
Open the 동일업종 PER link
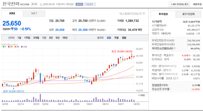[x=160, y=85]
